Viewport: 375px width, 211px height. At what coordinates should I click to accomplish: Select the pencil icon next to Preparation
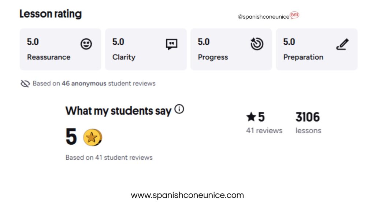pyautogui.click(x=342, y=45)
